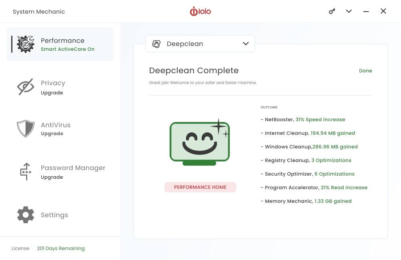Click Smart ActiveCare On status
Image resolution: width=401 pixels, height=260 pixels.
point(68,49)
